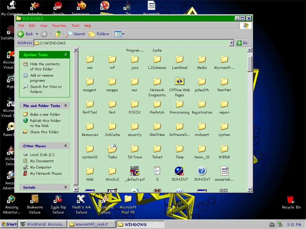This screenshot has width=306, height=229.
Task: Select the Offline Web Pages folder icon
Action: [x=179, y=81]
